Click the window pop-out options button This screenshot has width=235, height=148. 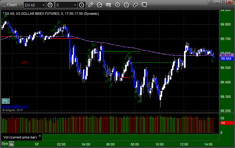click(x=211, y=2)
